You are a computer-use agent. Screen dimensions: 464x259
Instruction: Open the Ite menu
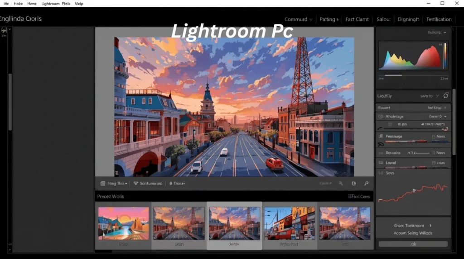pyautogui.click(x=6, y=4)
